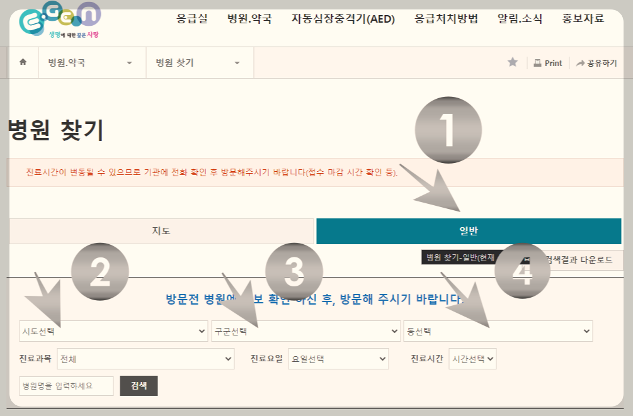633x416 pixels.
Task: Open 동선택 dropdown
Action: click(x=498, y=331)
